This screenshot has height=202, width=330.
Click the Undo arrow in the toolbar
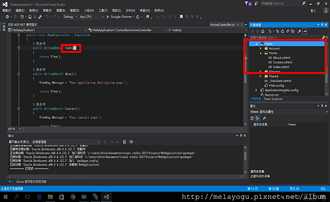click(47, 17)
